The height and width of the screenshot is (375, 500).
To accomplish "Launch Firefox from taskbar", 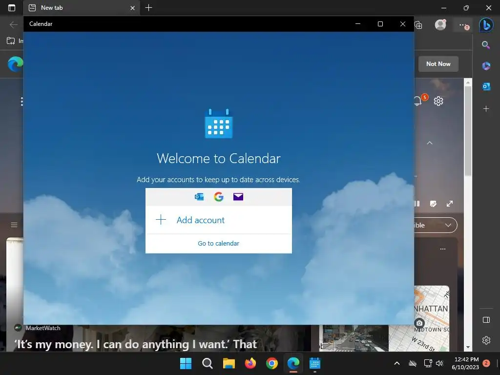I will coord(250,363).
